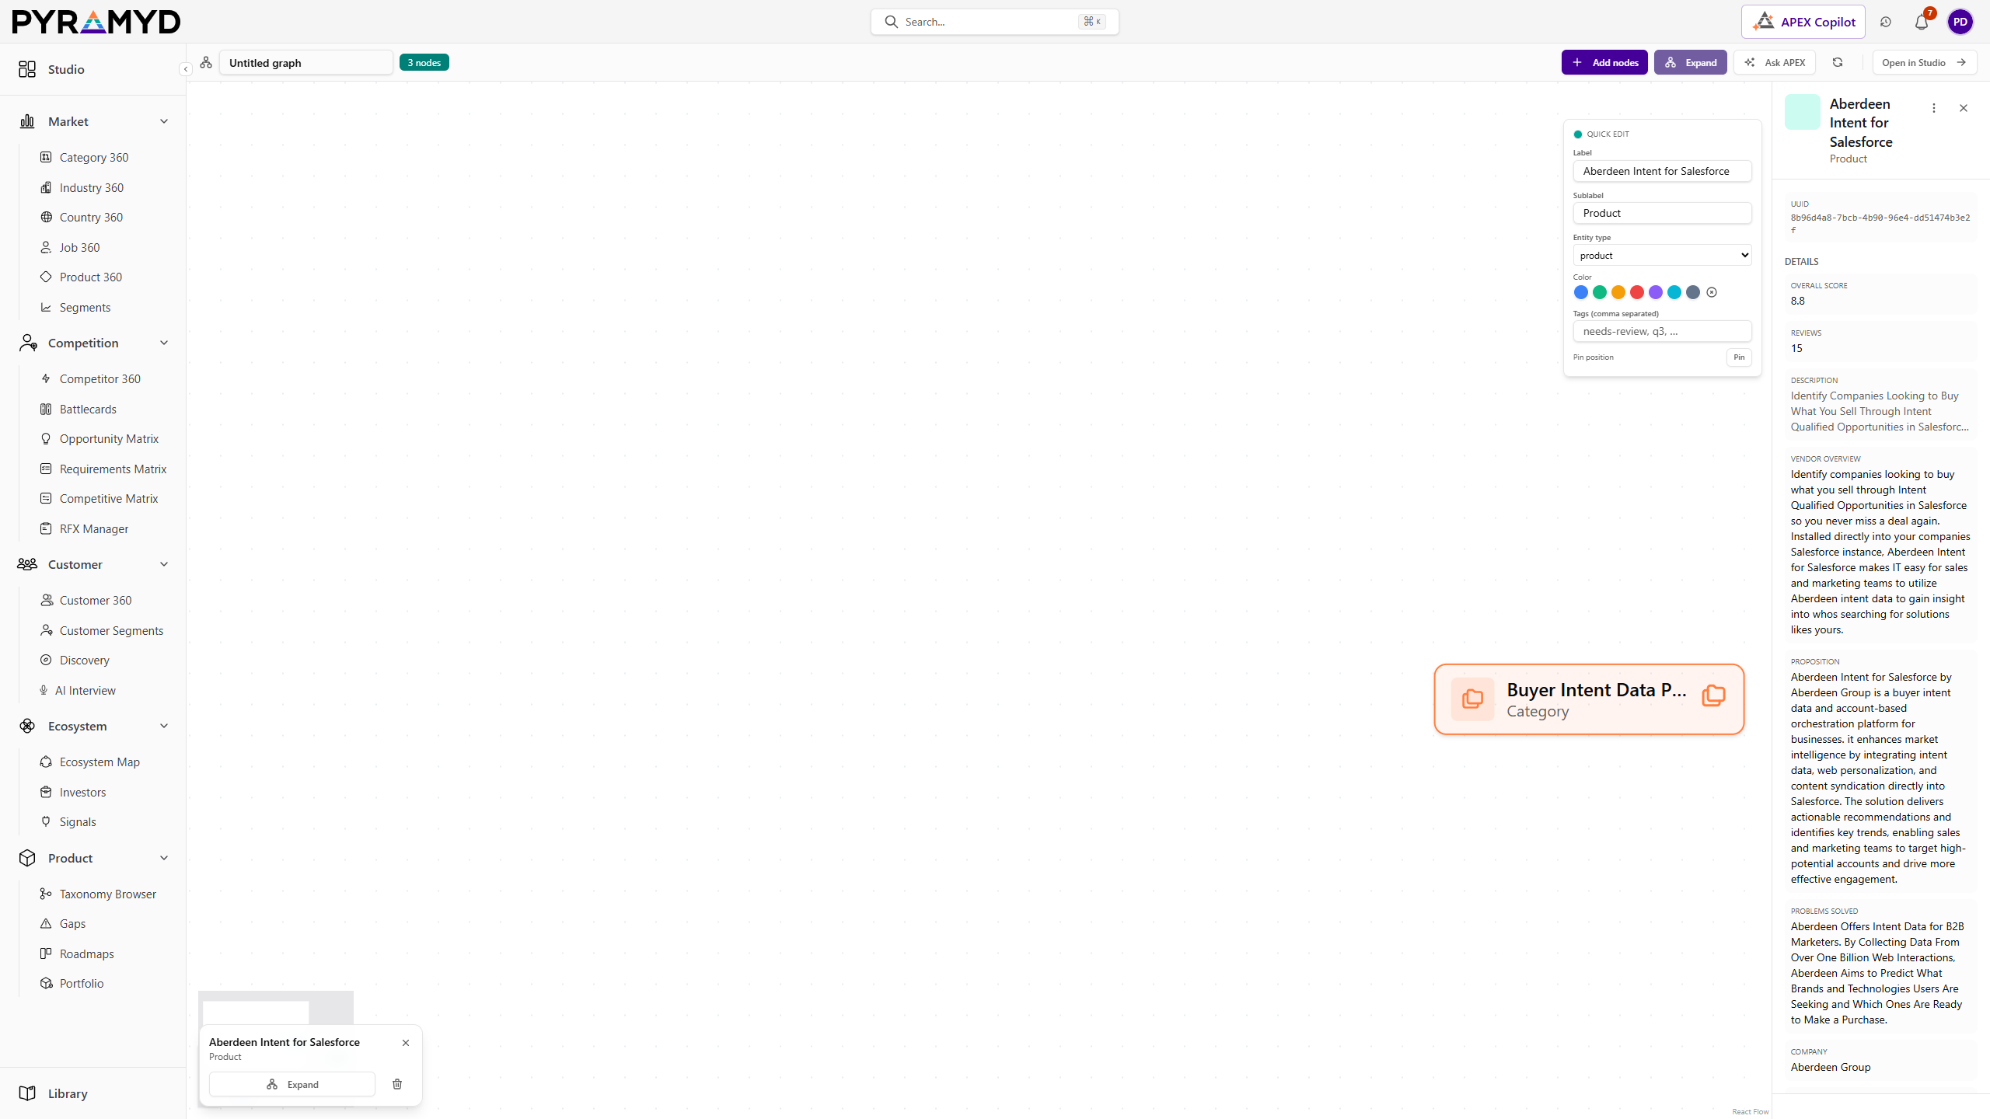Delete node using trash icon in popup
The width and height of the screenshot is (1990, 1119).
397,1084
